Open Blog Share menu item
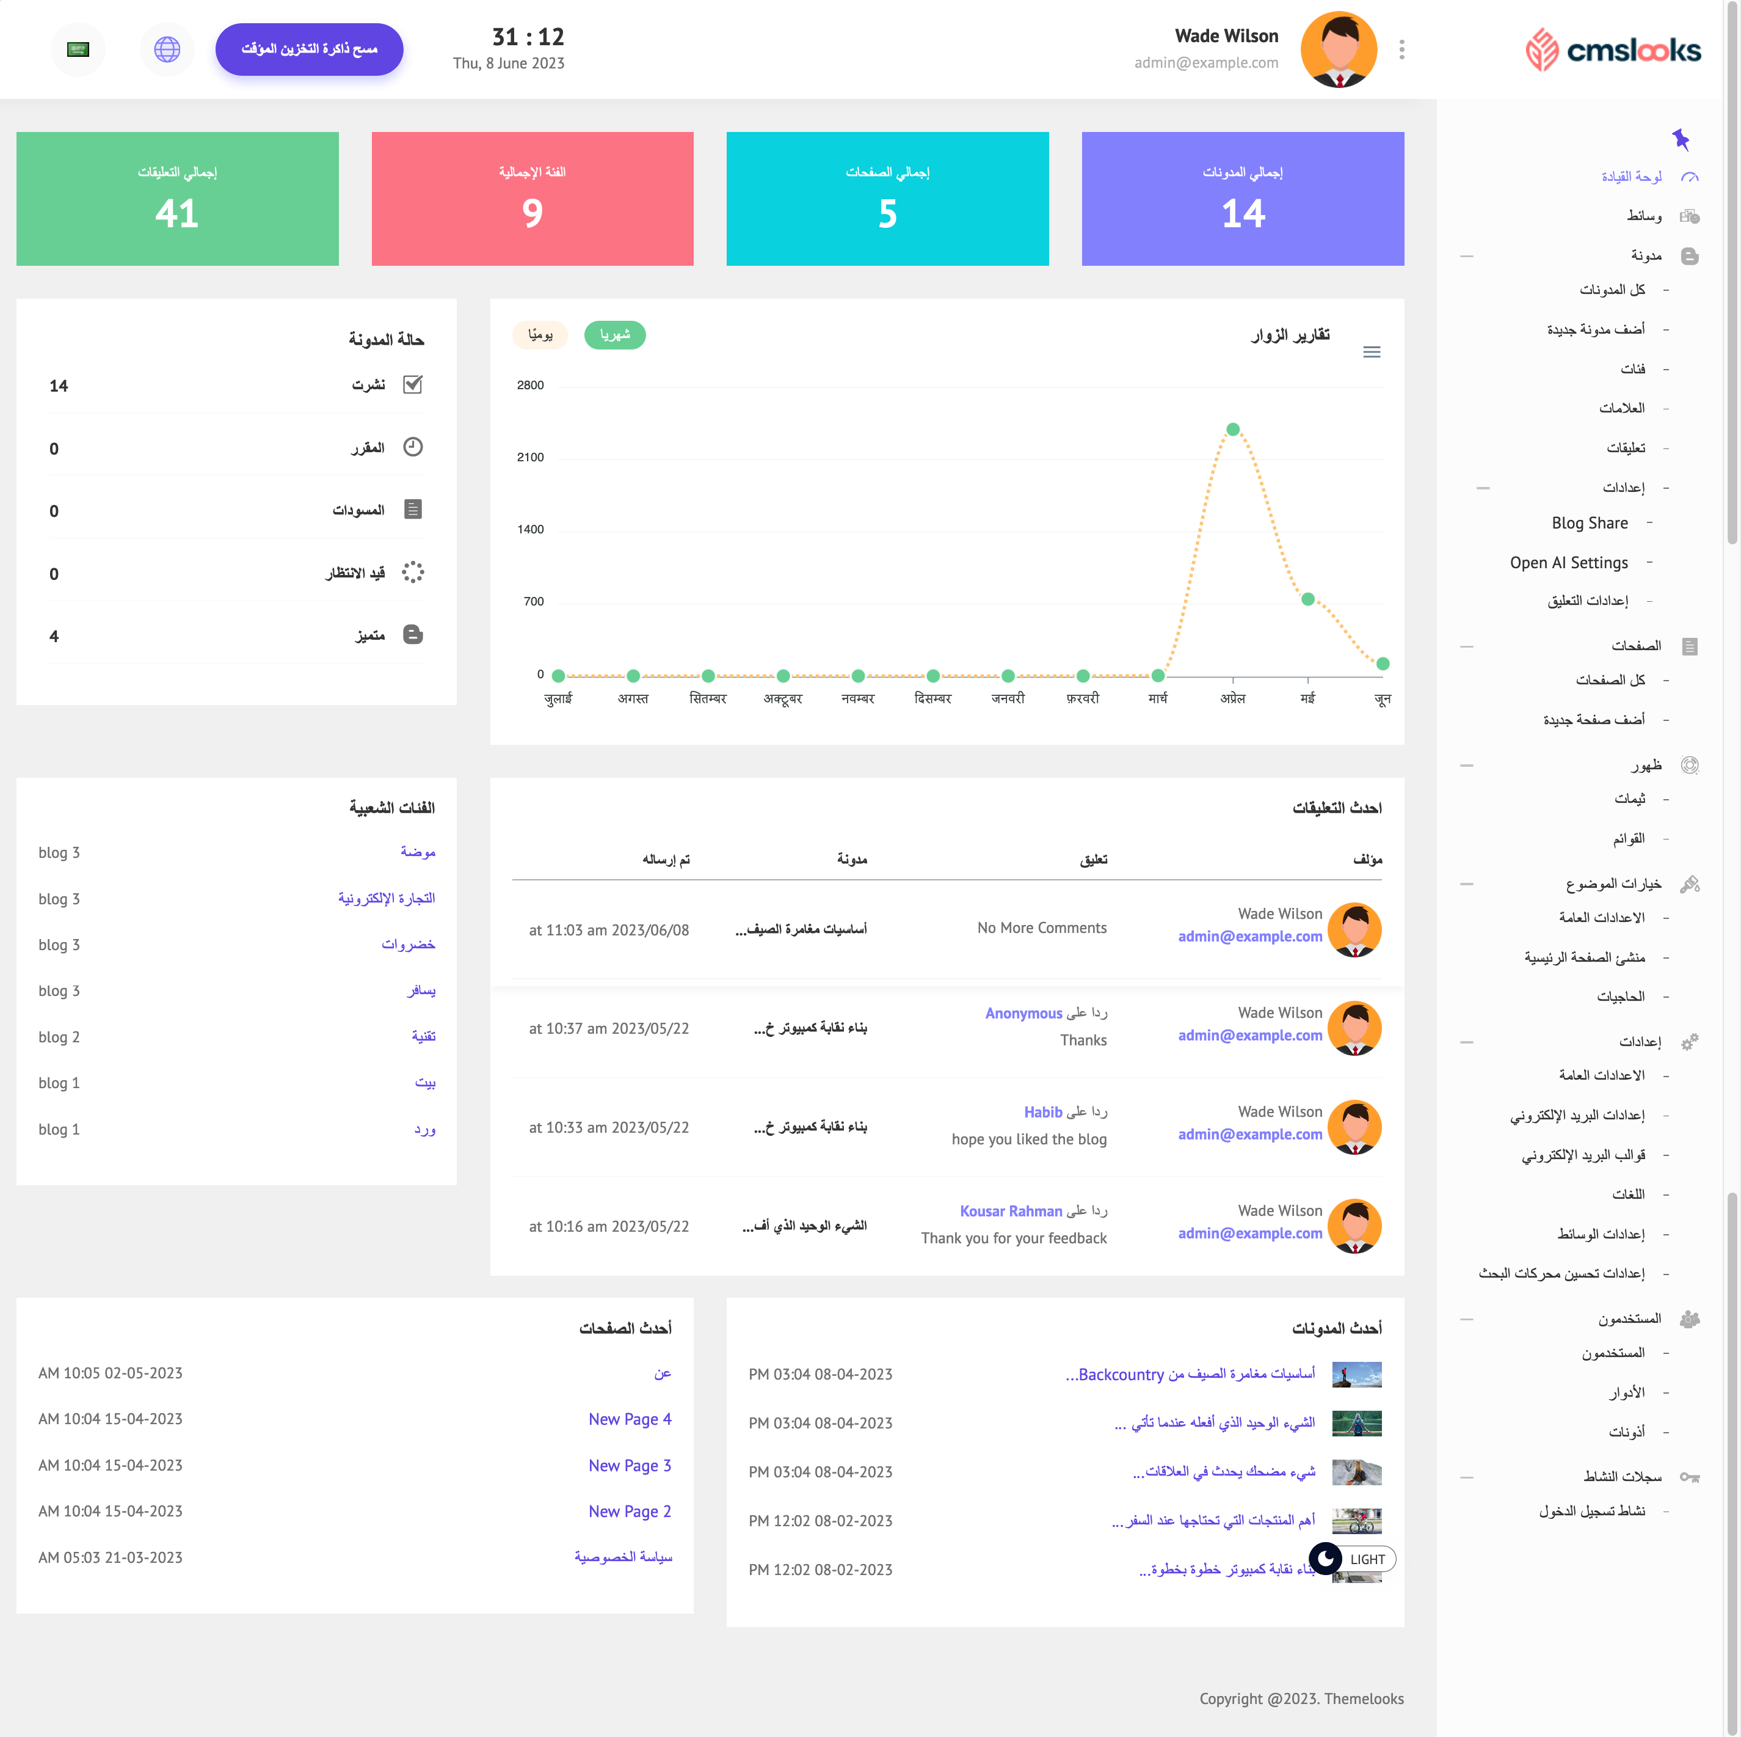Viewport: 1741px width, 1737px height. 1589,523
